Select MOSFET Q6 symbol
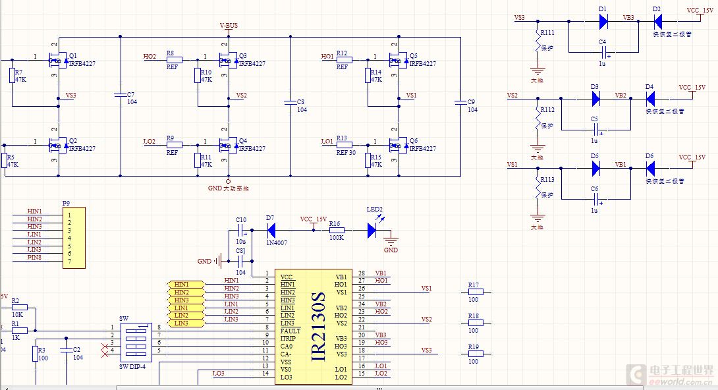This screenshot has width=718, height=390. (399, 145)
